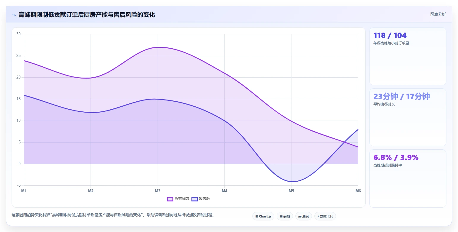The height and width of the screenshot is (232, 458).
Task: Select the Chart.js tag pill
Action: pos(263,216)
